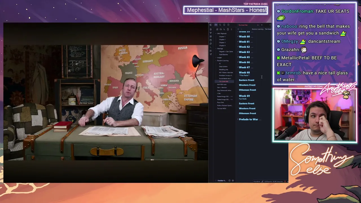Open the Meddling Ads note

[x=224, y=70]
